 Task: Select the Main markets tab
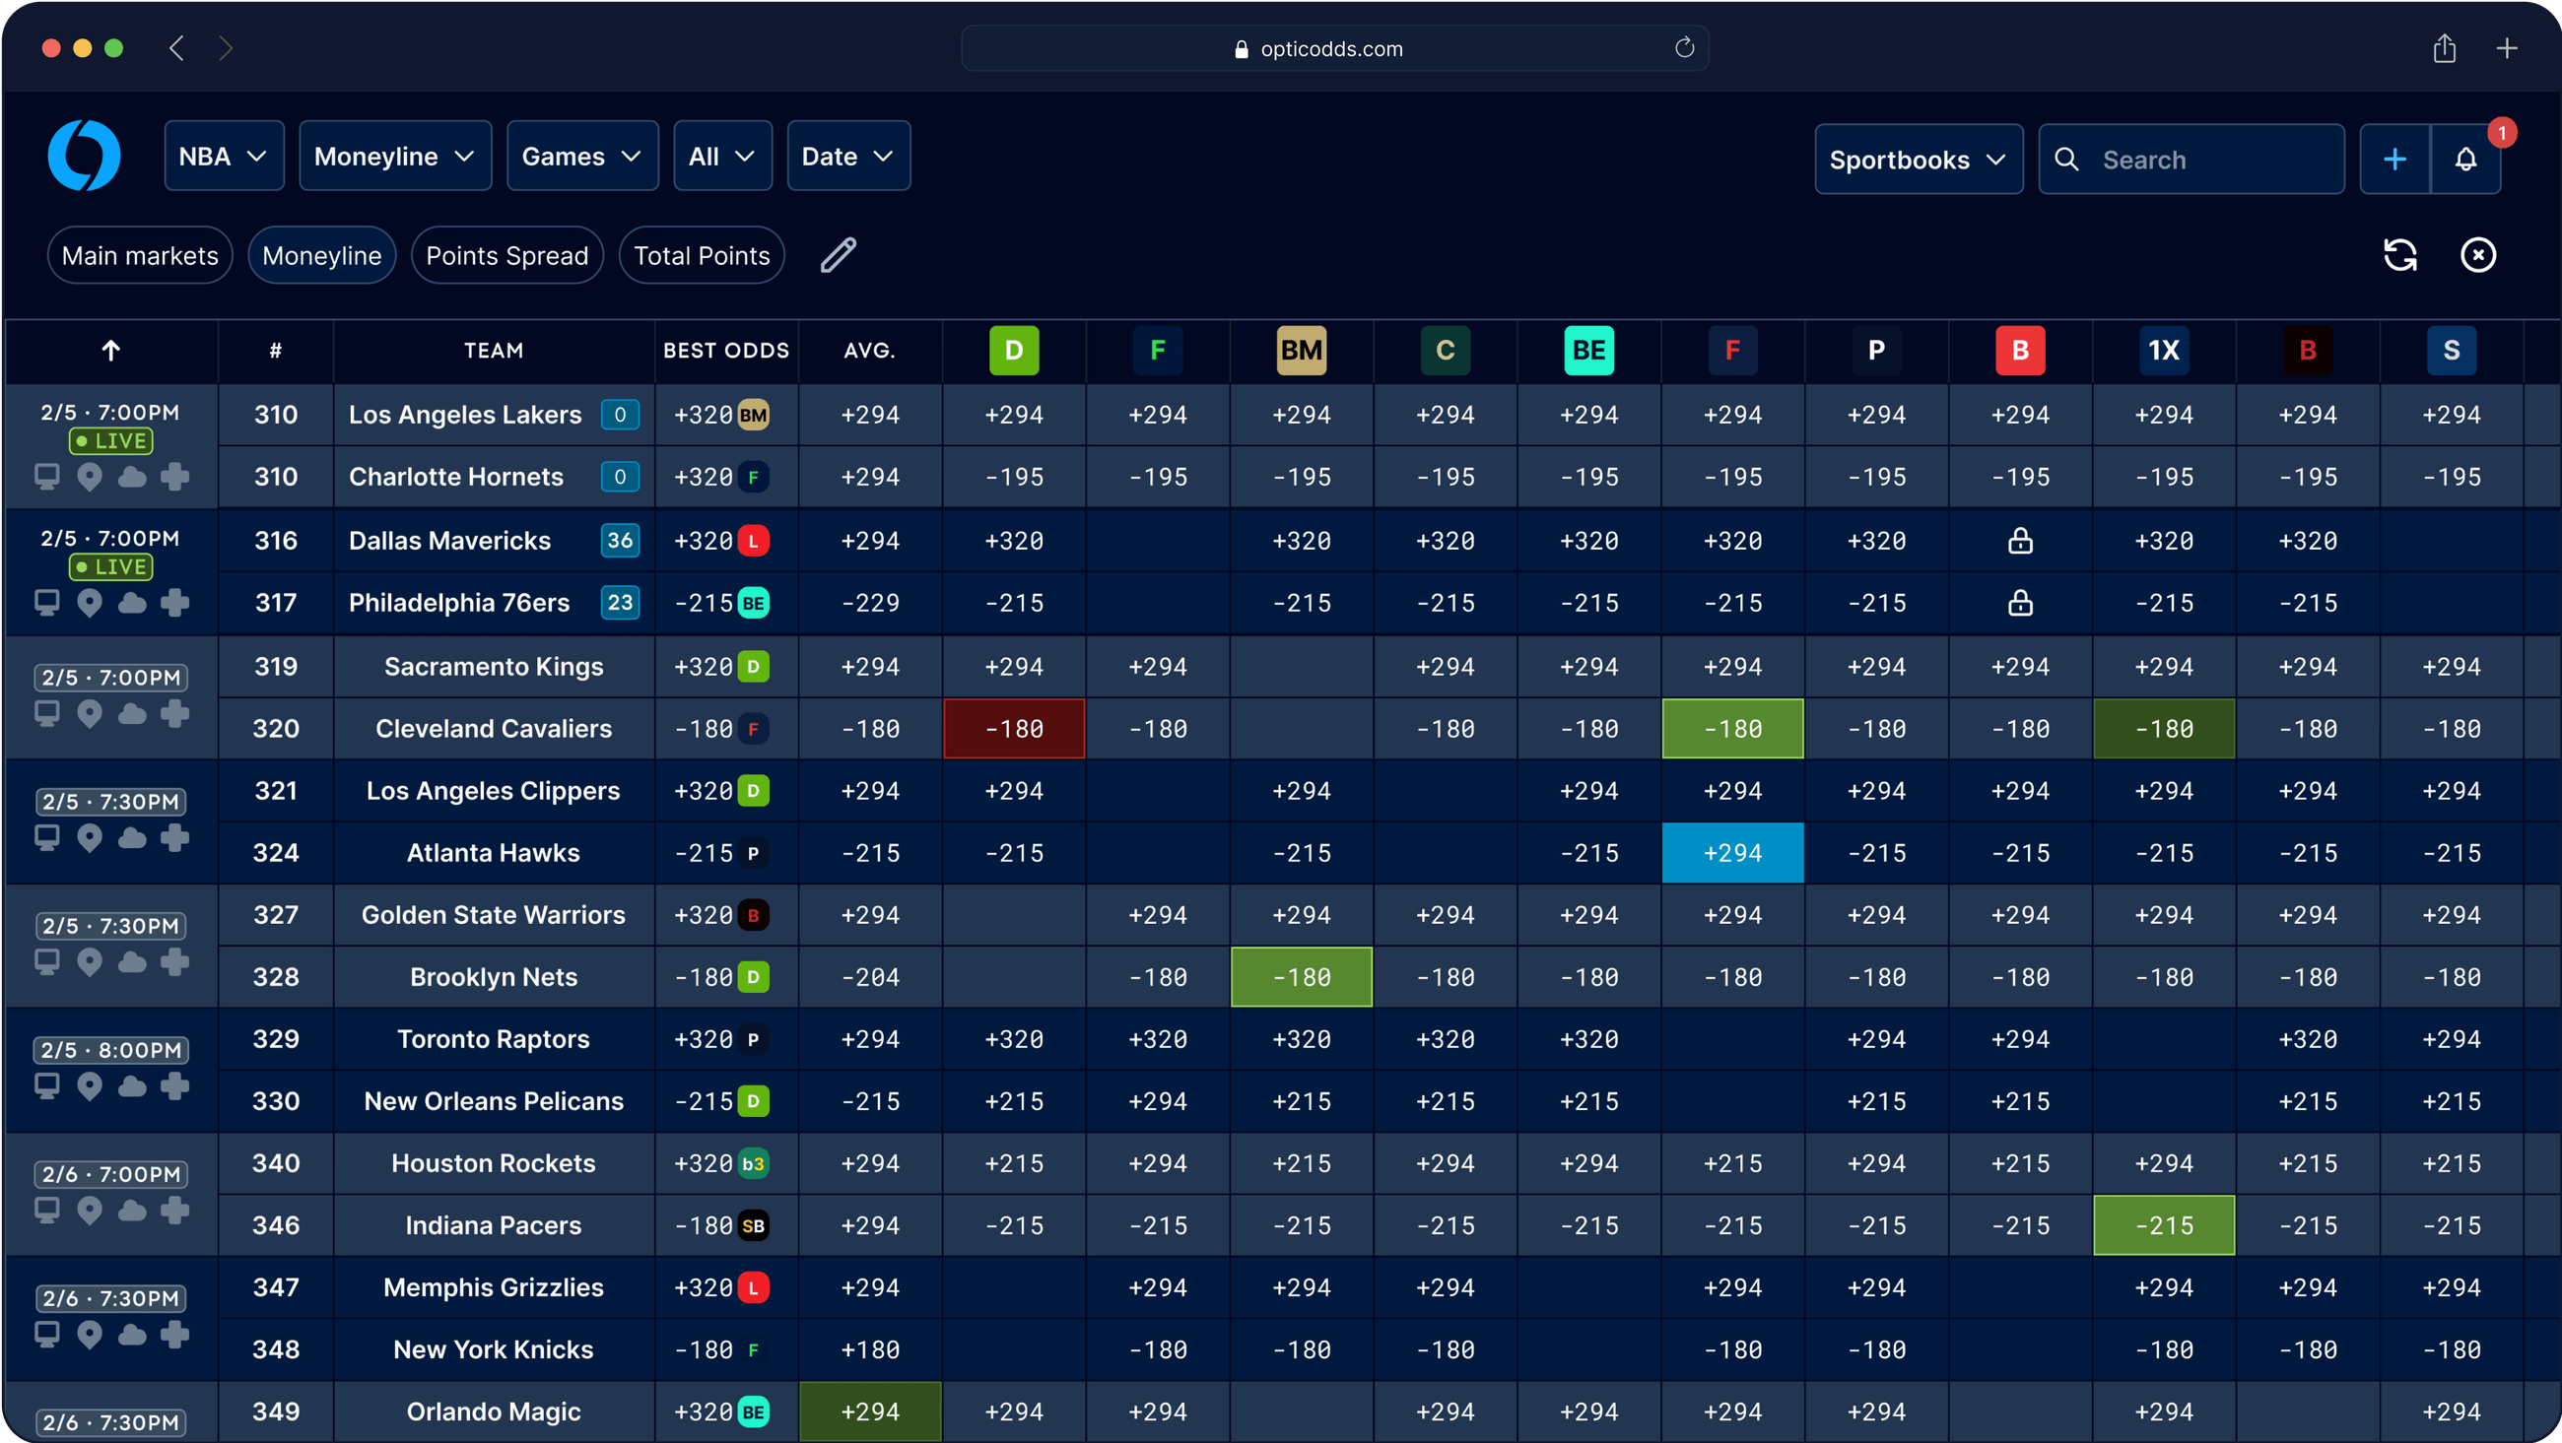pos(139,254)
